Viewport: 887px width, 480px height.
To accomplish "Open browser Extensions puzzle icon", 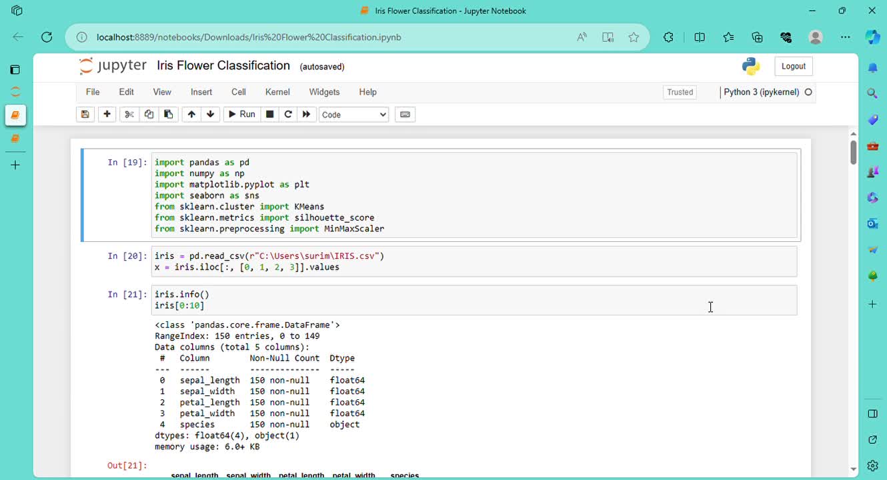I will click(x=669, y=37).
